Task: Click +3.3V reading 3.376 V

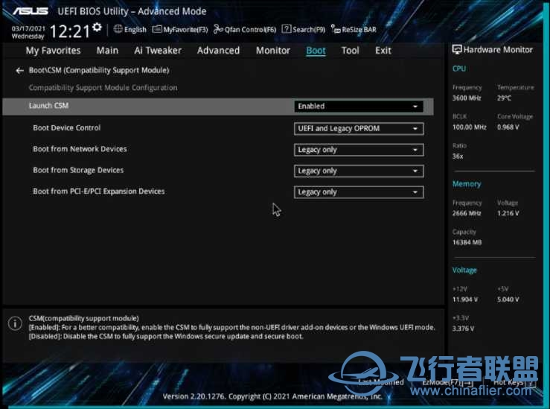Action: 463,329
